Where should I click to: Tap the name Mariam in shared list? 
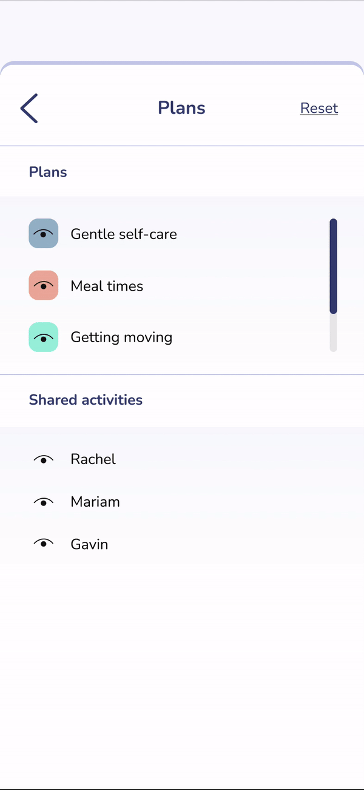(x=95, y=502)
